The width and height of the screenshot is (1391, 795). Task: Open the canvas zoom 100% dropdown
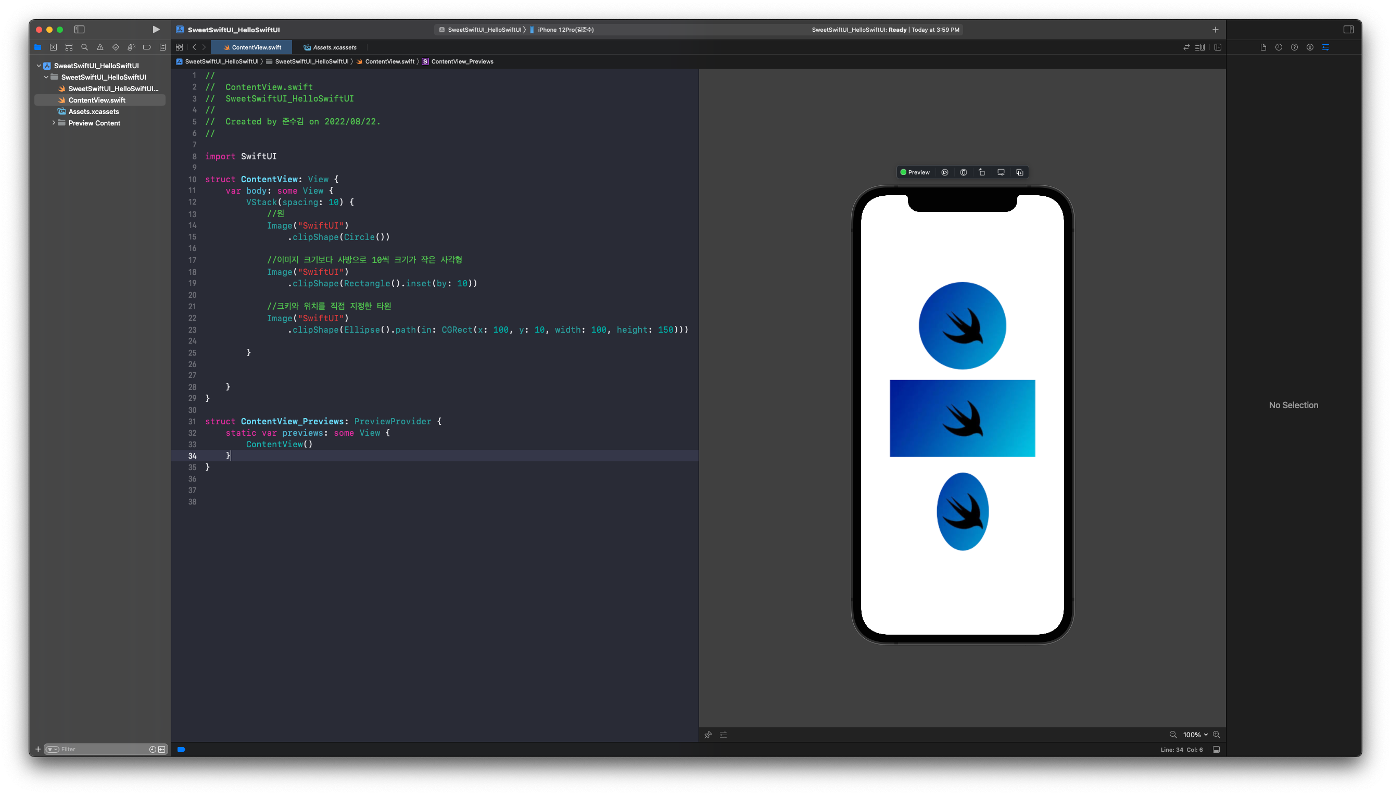[1195, 735]
